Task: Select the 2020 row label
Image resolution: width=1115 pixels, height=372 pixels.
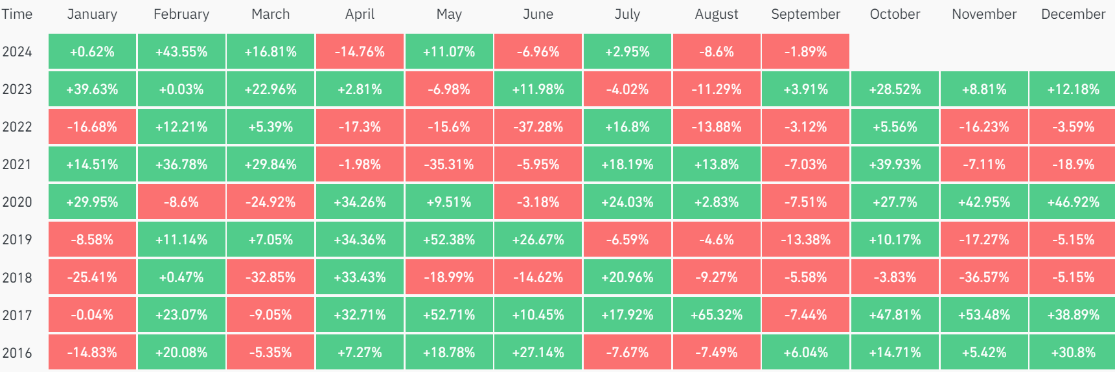Action: pyautogui.click(x=17, y=202)
